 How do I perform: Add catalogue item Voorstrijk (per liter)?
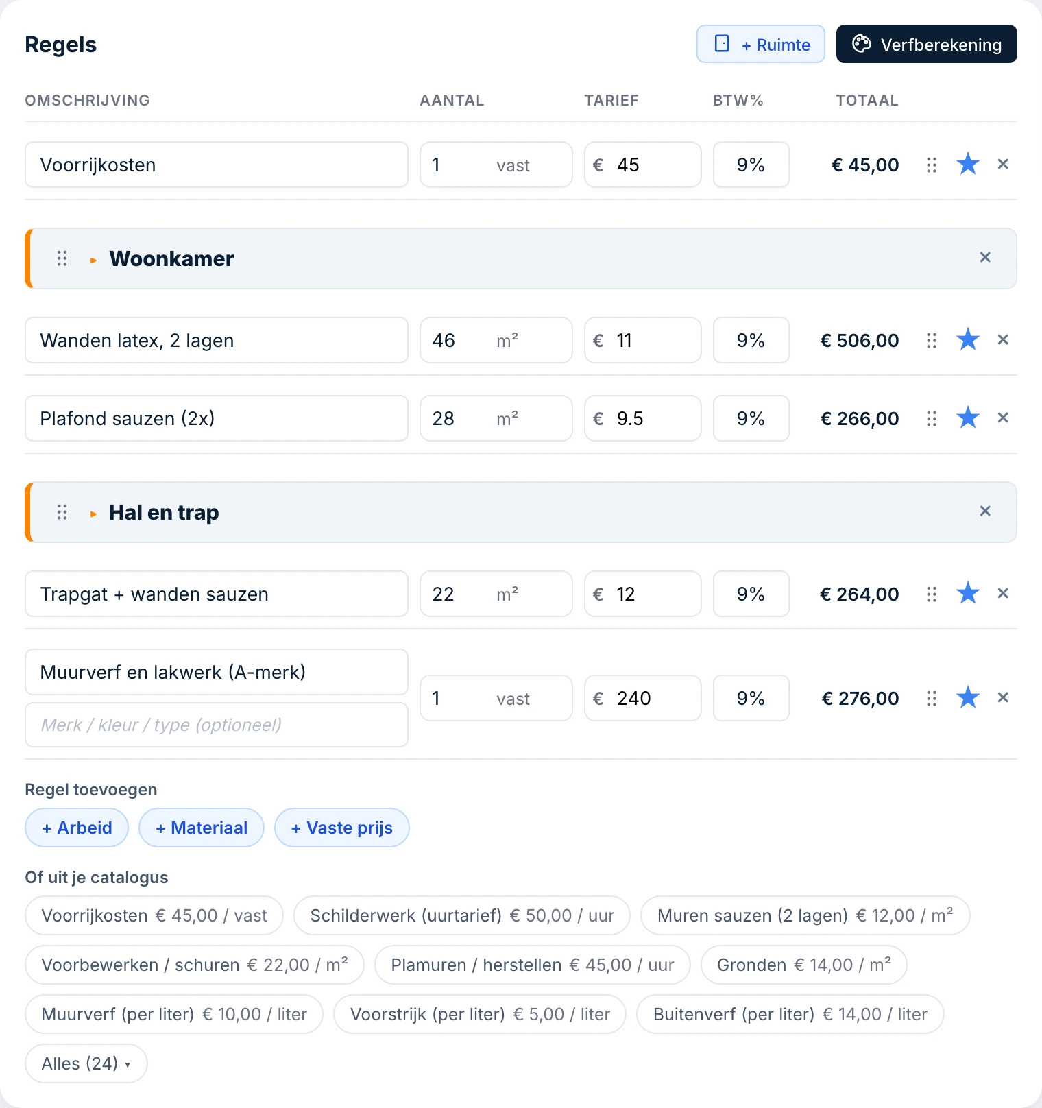480,1014
